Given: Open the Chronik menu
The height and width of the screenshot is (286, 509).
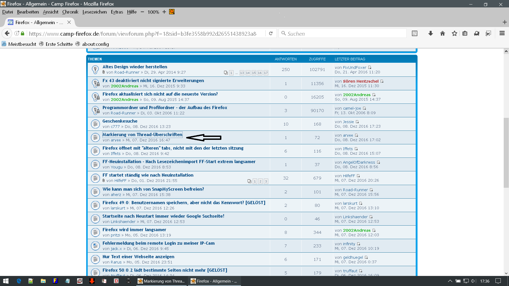Looking at the screenshot, I should [70, 12].
